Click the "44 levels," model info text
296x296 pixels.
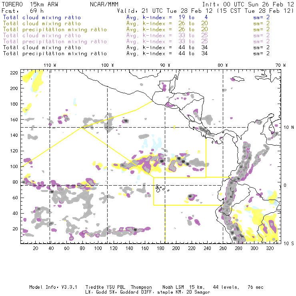click(226, 287)
